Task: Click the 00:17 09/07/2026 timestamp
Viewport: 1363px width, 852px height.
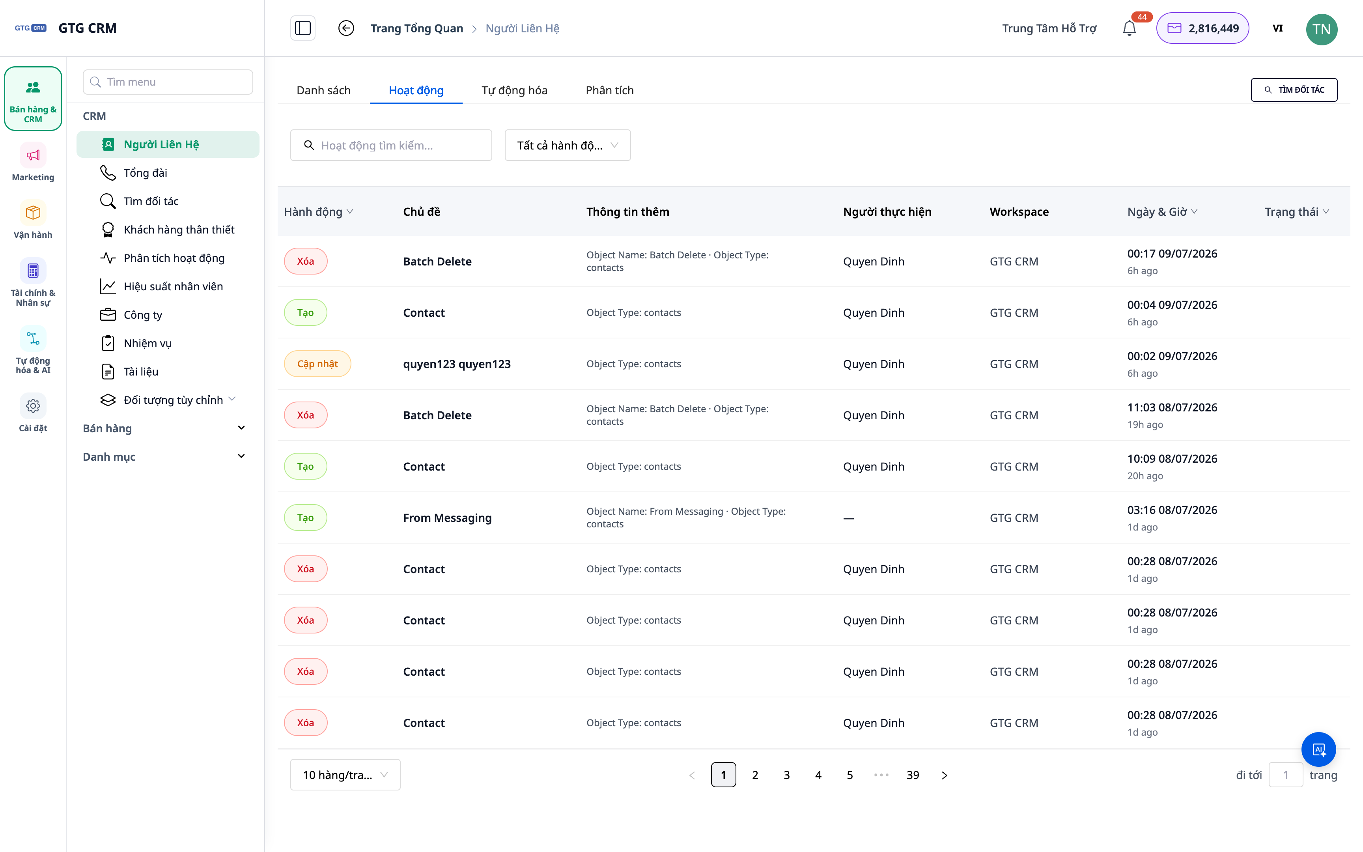Action: tap(1171, 253)
